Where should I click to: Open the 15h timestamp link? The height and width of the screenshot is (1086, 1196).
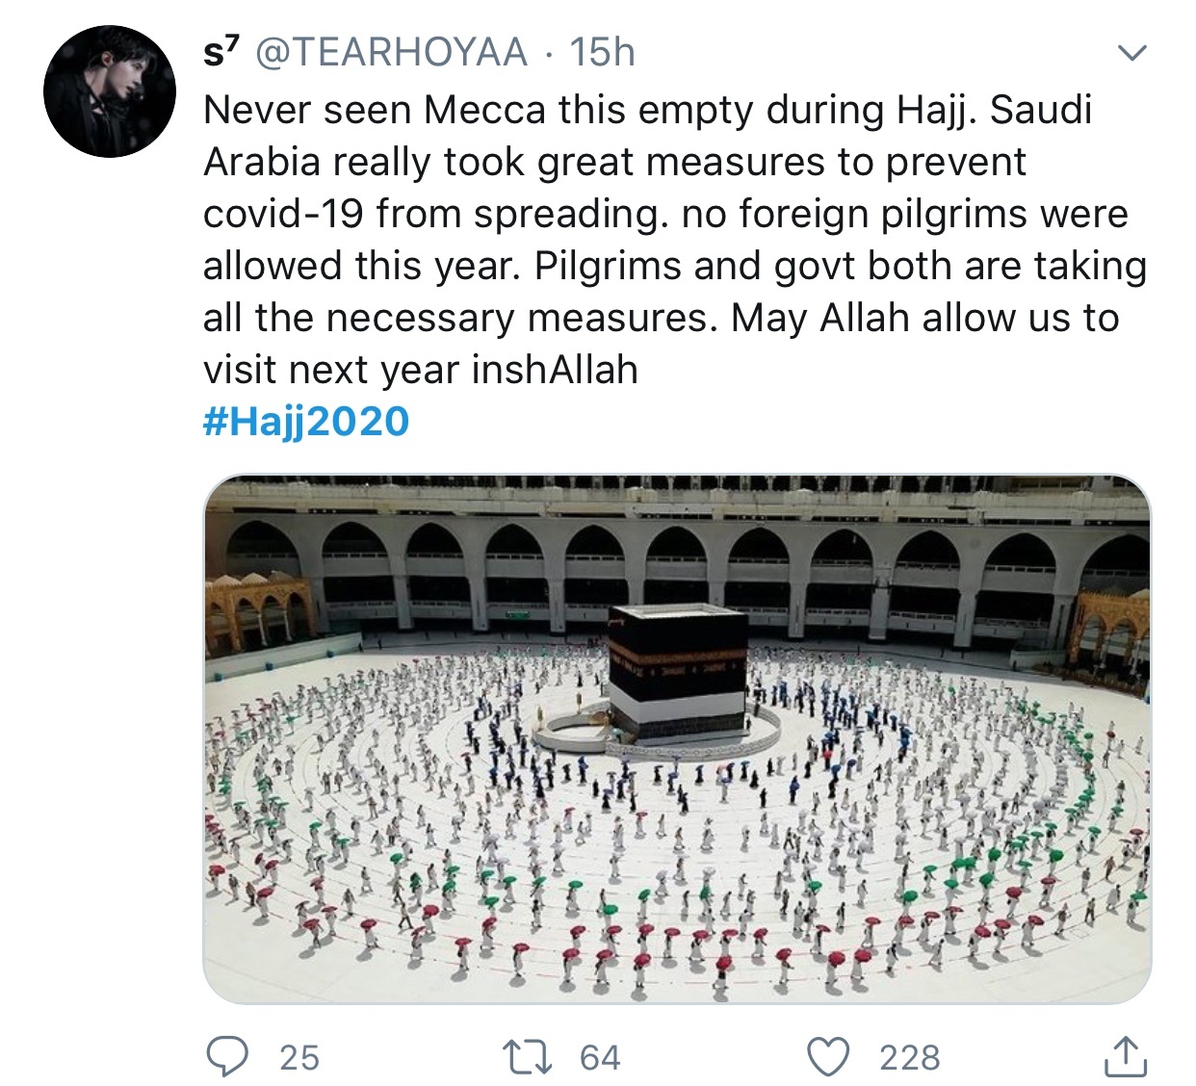[602, 52]
